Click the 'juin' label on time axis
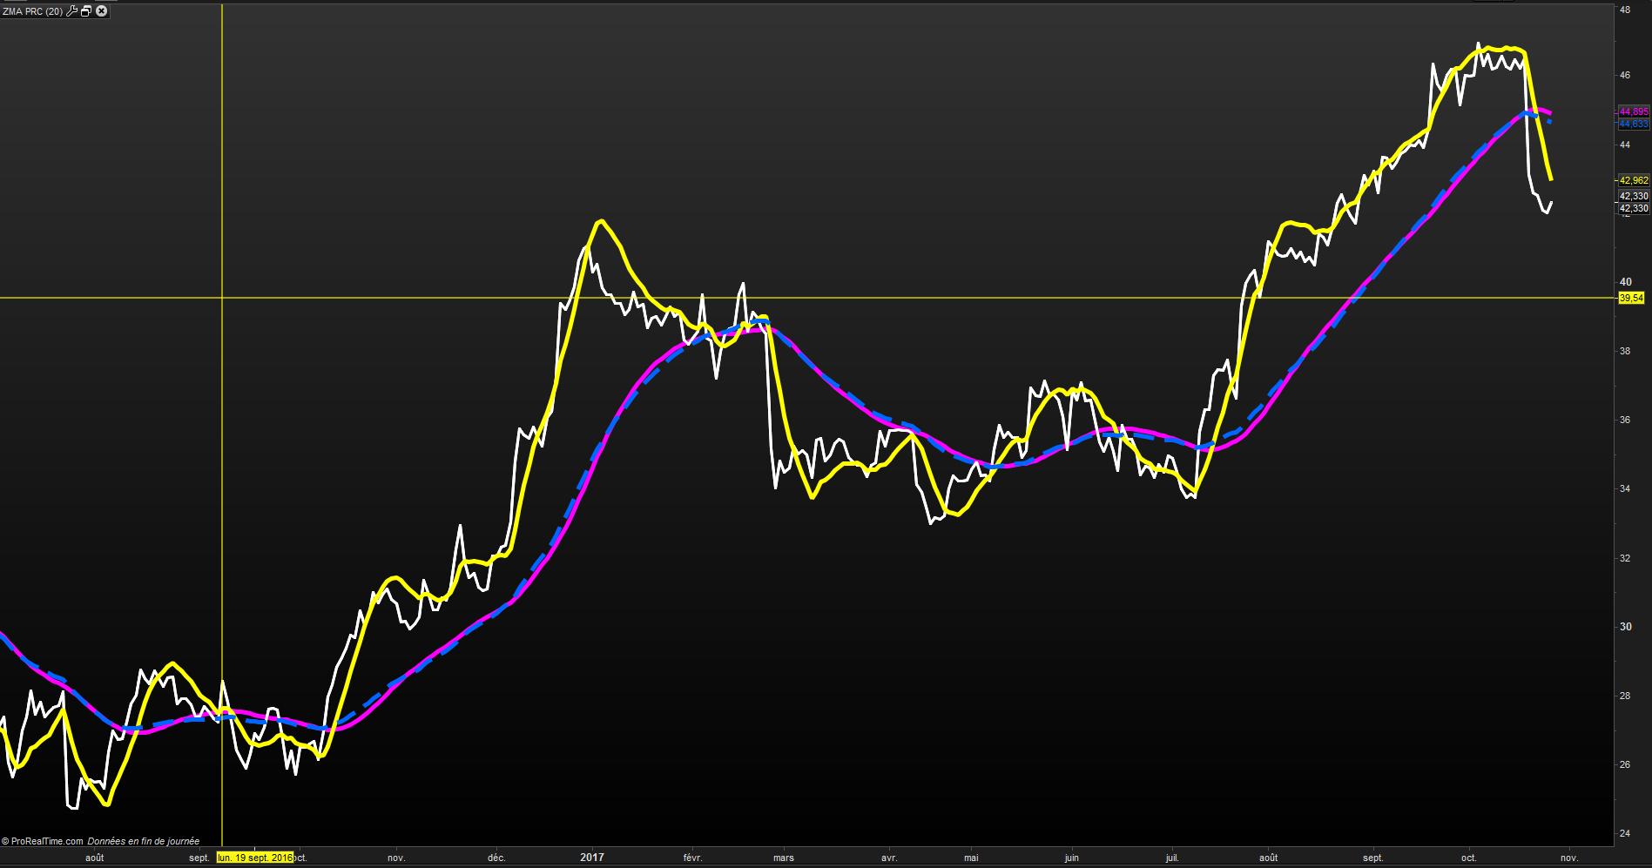This screenshot has width=1652, height=868. [x=1071, y=858]
